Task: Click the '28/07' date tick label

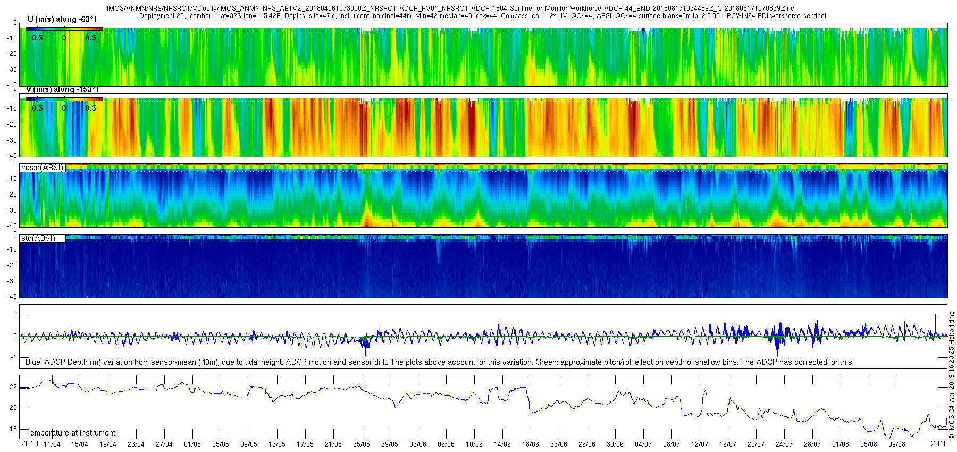Action: pos(812,445)
